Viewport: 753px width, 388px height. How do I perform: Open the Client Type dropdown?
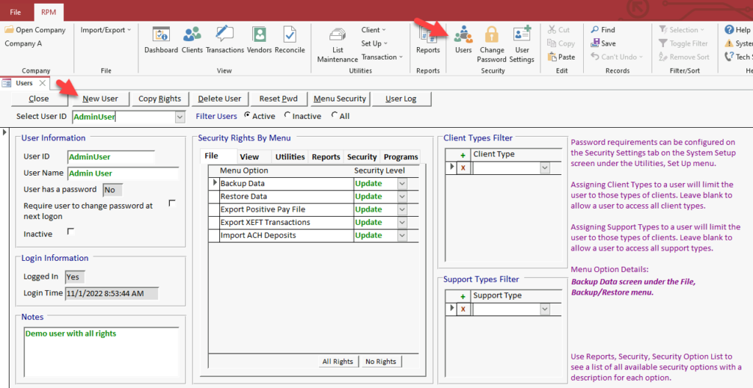tap(545, 168)
